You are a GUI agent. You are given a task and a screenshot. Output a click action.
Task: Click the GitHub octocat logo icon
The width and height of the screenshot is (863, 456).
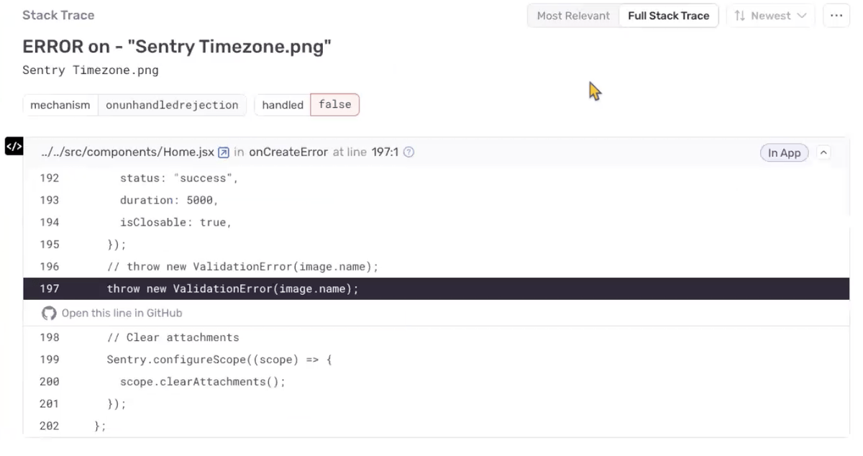(x=48, y=313)
